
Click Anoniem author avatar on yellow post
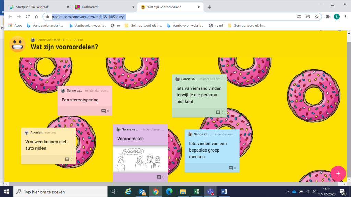pos(26,132)
